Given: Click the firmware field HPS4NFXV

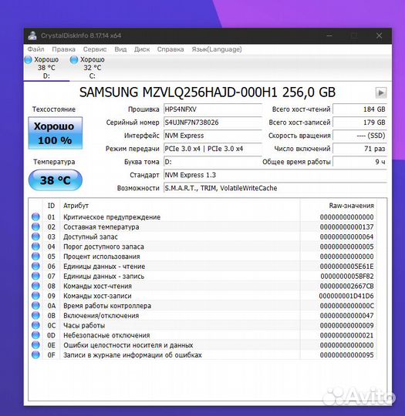Looking at the screenshot, I should (213, 109).
